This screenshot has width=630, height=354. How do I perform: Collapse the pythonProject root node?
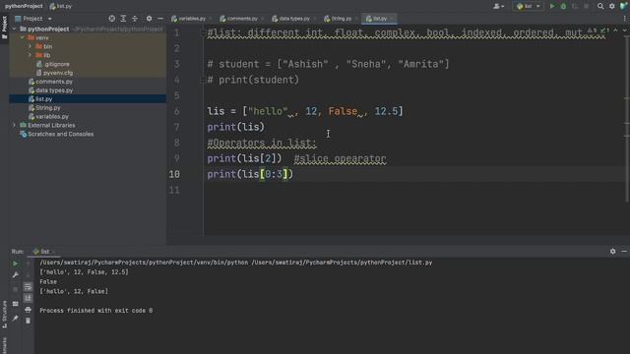[14, 29]
